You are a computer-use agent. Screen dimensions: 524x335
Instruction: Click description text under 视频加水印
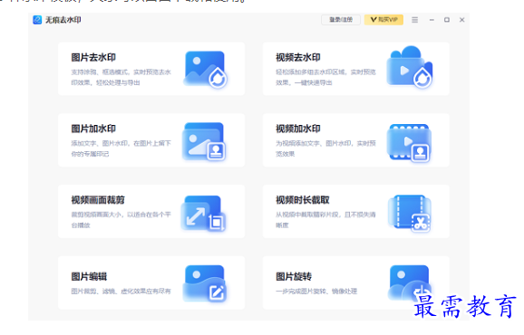coord(325,148)
